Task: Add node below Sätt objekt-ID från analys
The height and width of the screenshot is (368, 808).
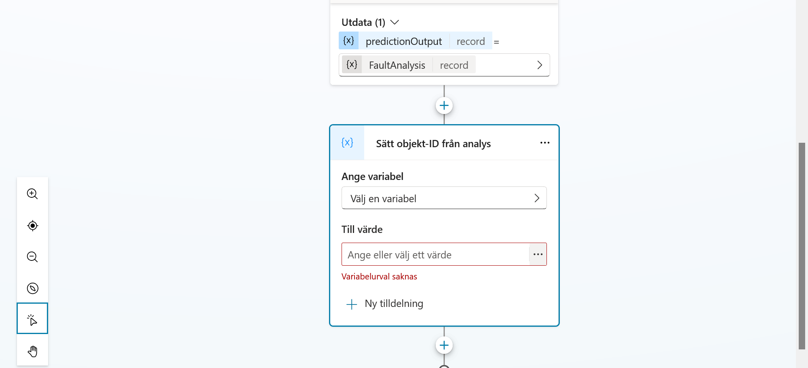Action: pyautogui.click(x=444, y=345)
